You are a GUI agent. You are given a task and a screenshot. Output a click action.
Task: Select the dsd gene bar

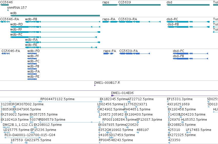(188, 5)
